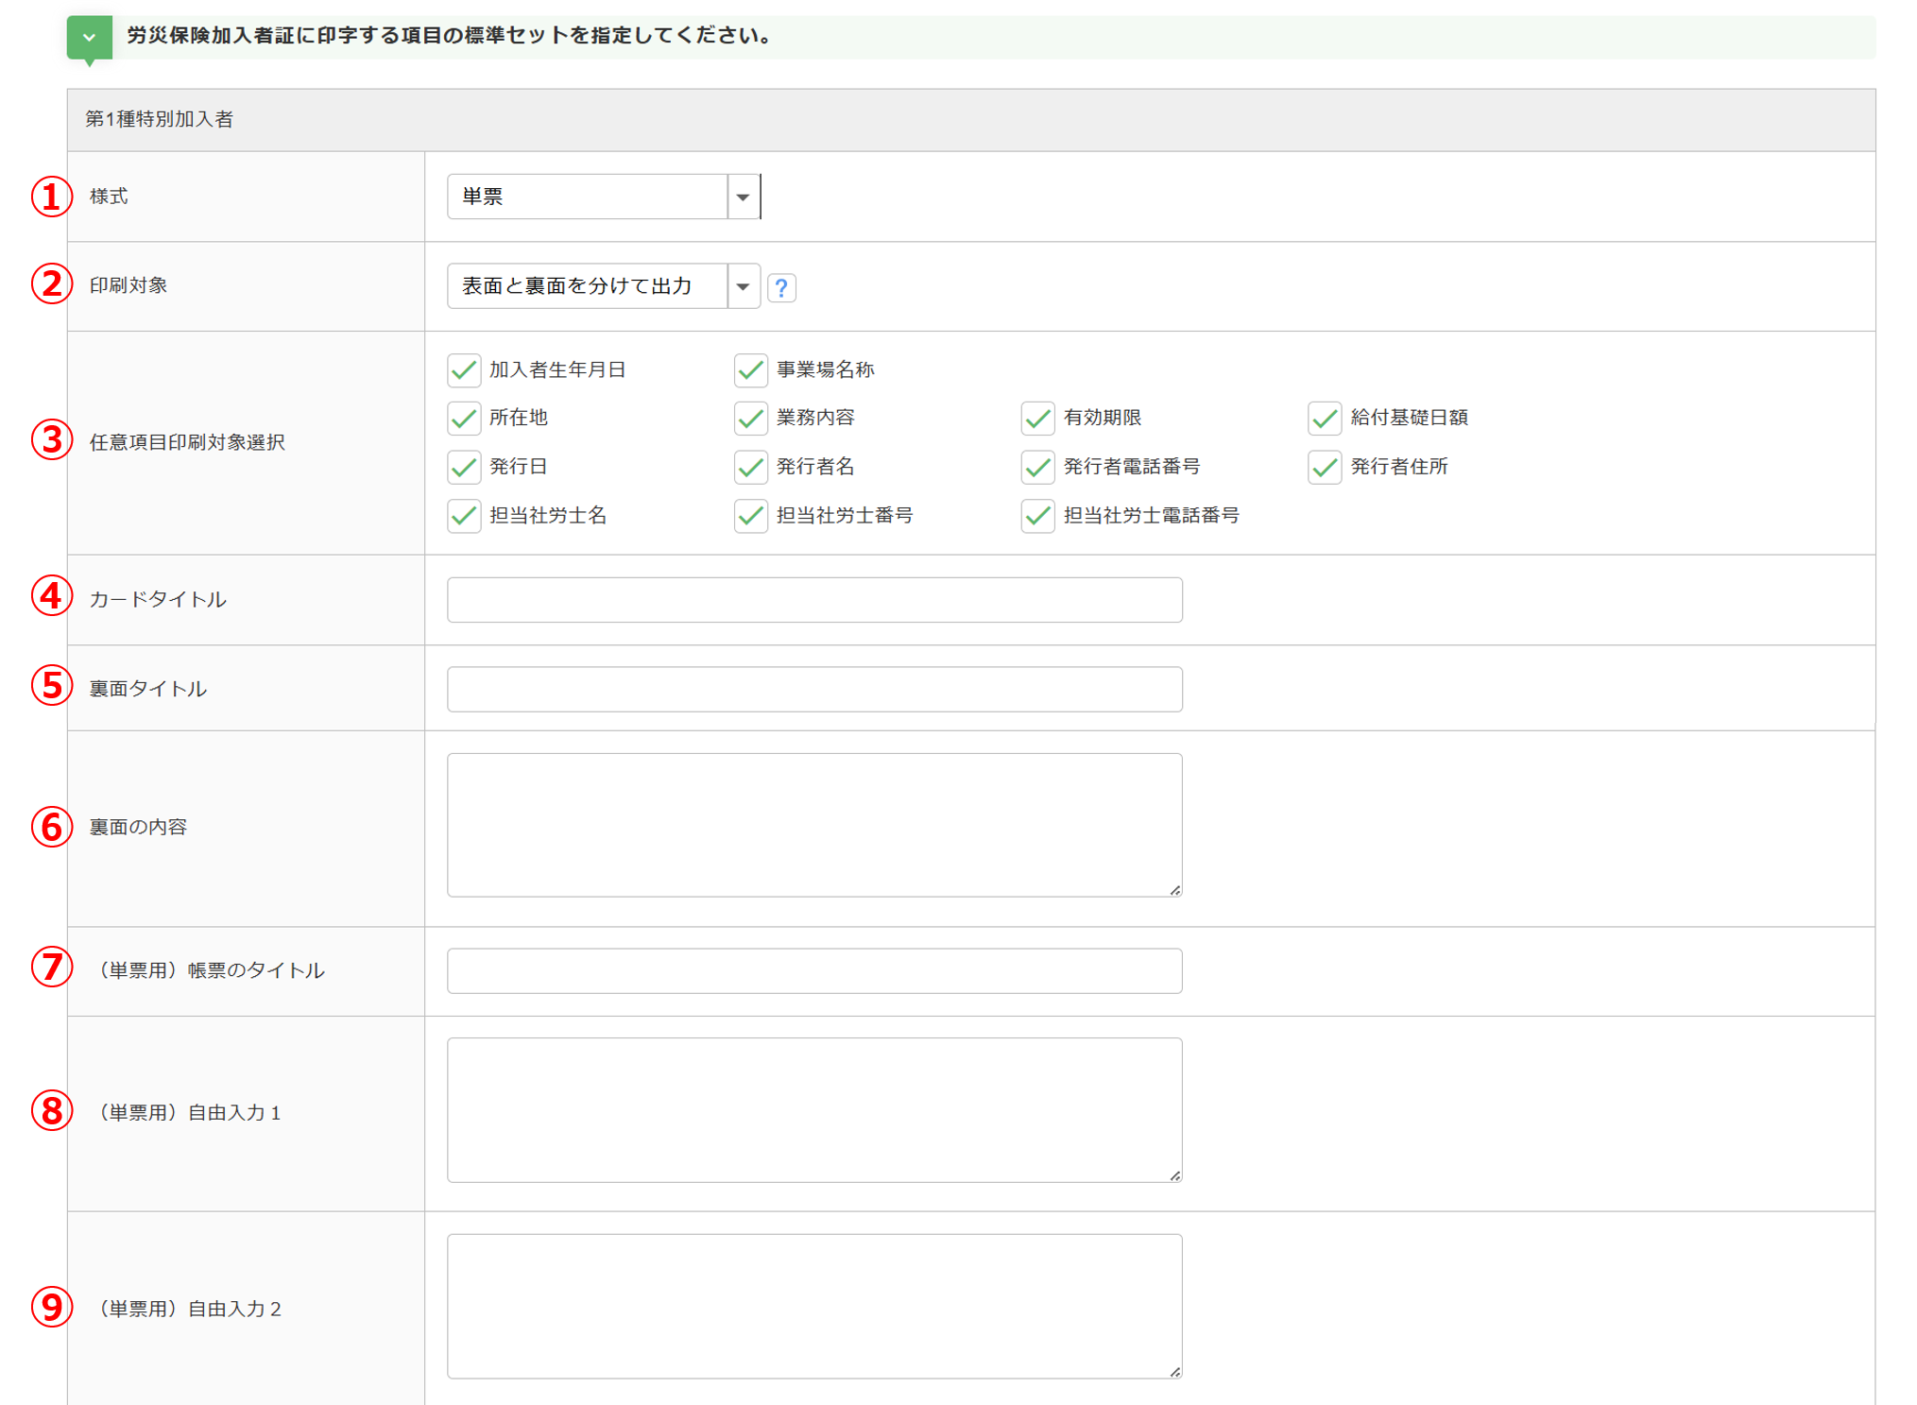Viewport: 1917px width, 1405px height.
Task: Toggle the 発行日 checkbox
Action: point(464,467)
